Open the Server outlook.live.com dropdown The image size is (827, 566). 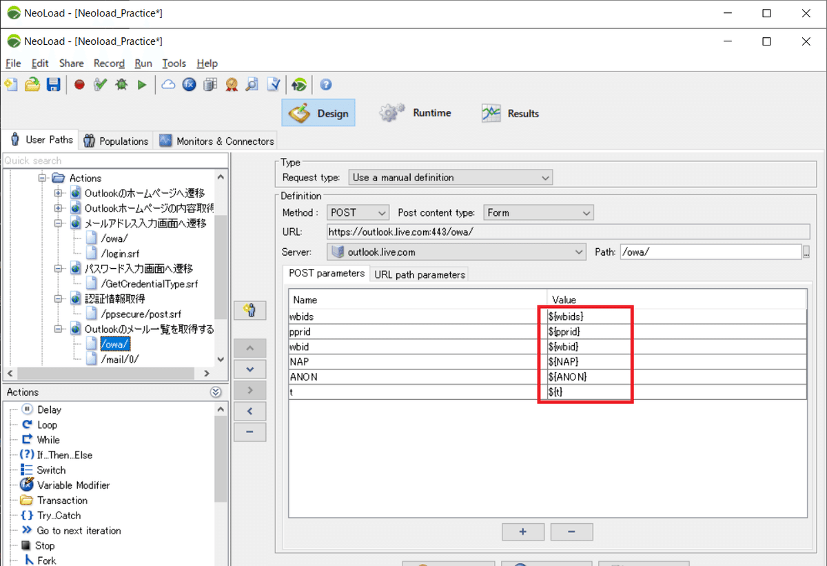(x=457, y=252)
